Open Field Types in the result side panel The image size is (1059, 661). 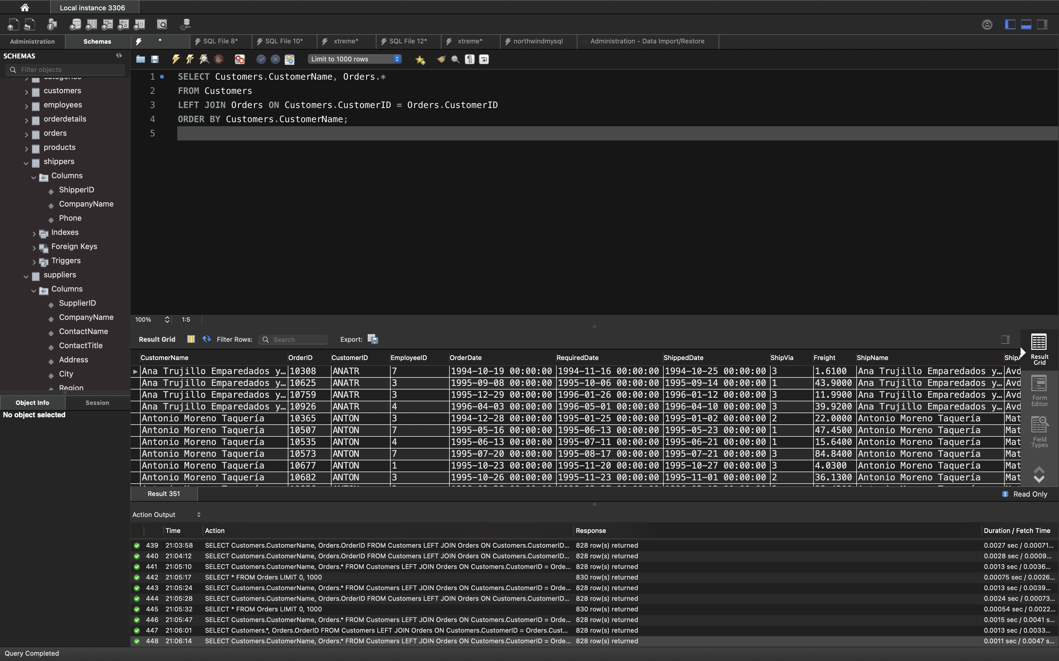click(x=1039, y=432)
